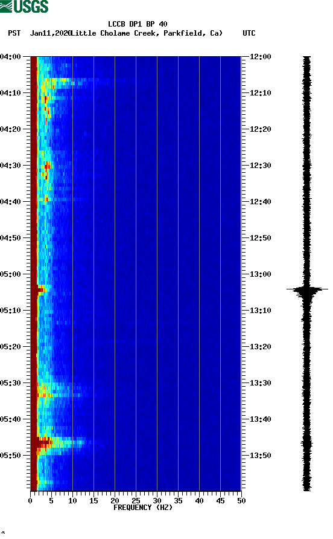Image resolution: width=333 pixels, height=539 pixels.
Task: Click the 12:10 UTC time label
Action: click(x=260, y=93)
